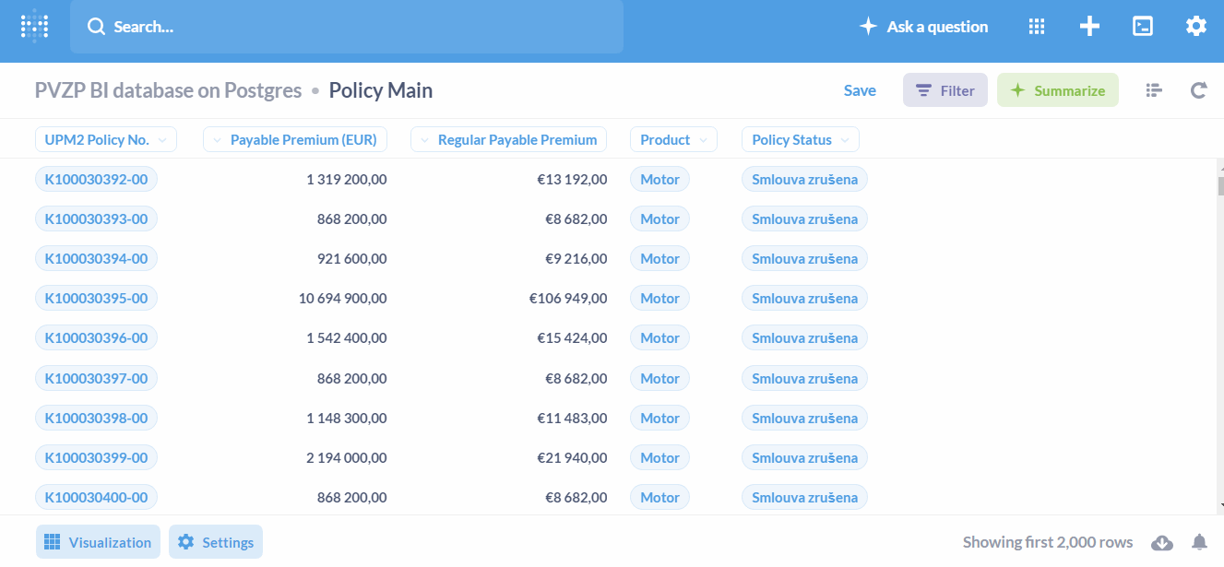The image size is (1224, 567).
Task: Open the new item plus icon
Action: (1089, 26)
